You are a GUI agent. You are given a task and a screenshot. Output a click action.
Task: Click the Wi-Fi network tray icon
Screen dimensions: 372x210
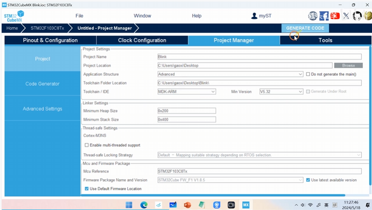tap(310, 205)
